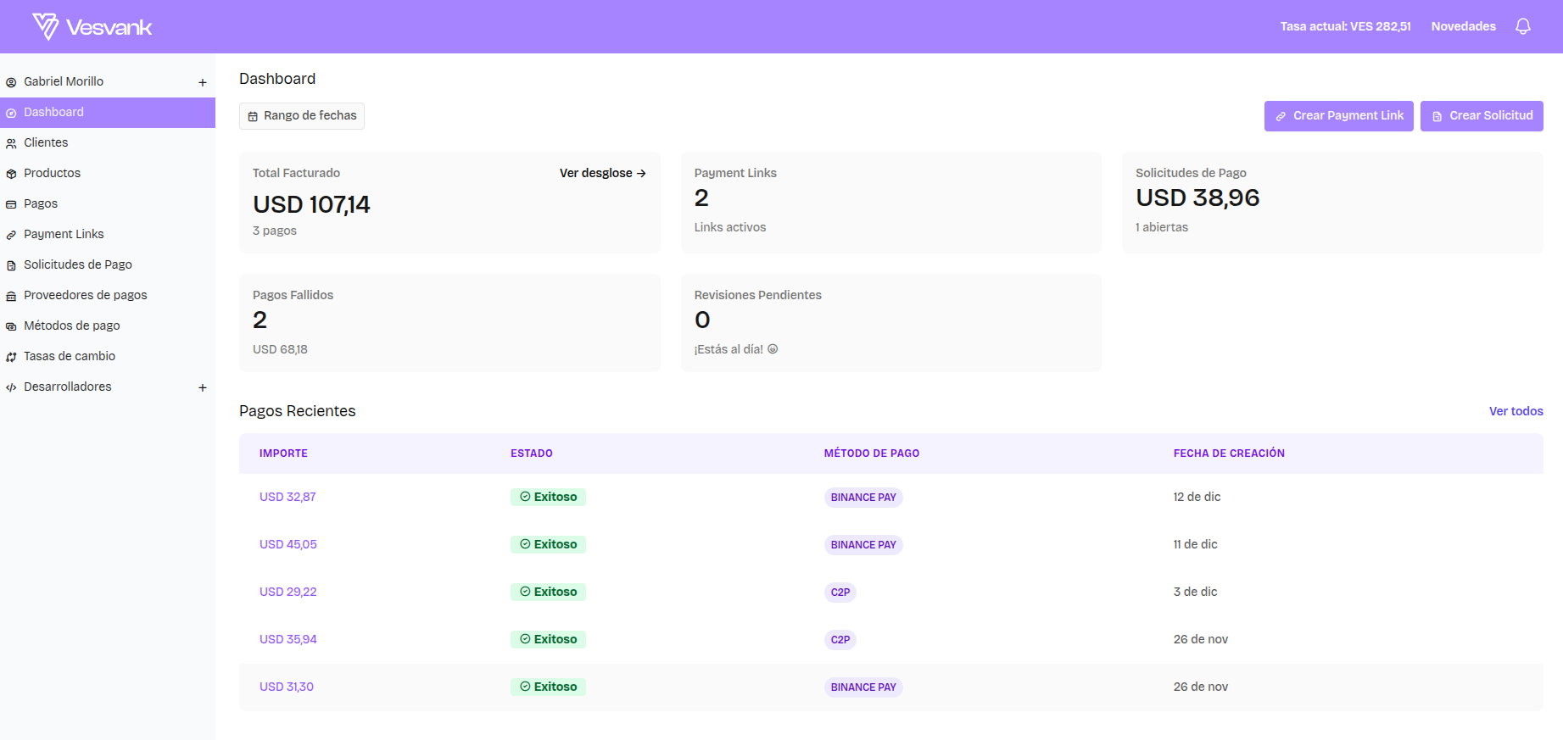The width and height of the screenshot is (1563, 740).
Task: Expand the Desarrolladores submenu plus
Action: coord(203,387)
